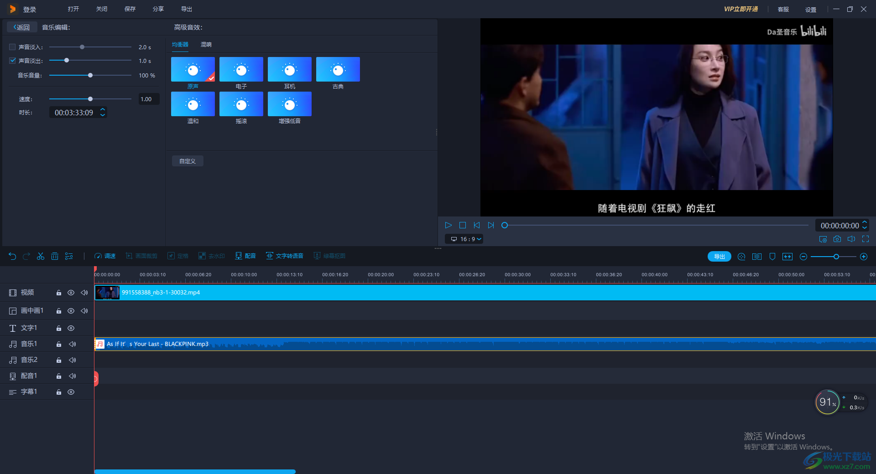876x474 pixels.
Task: Step to the next frame
Action: [x=491, y=225]
